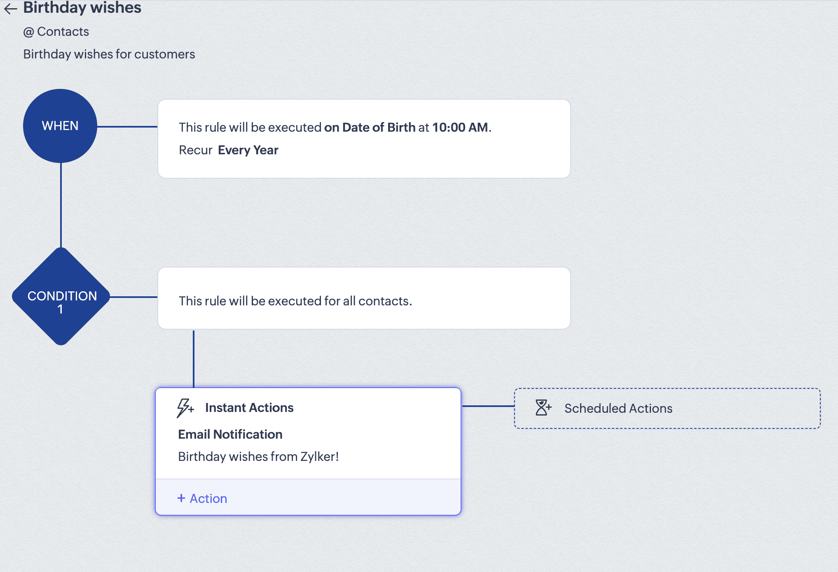Click the Scheduled Actions hourglass icon

coord(543,408)
